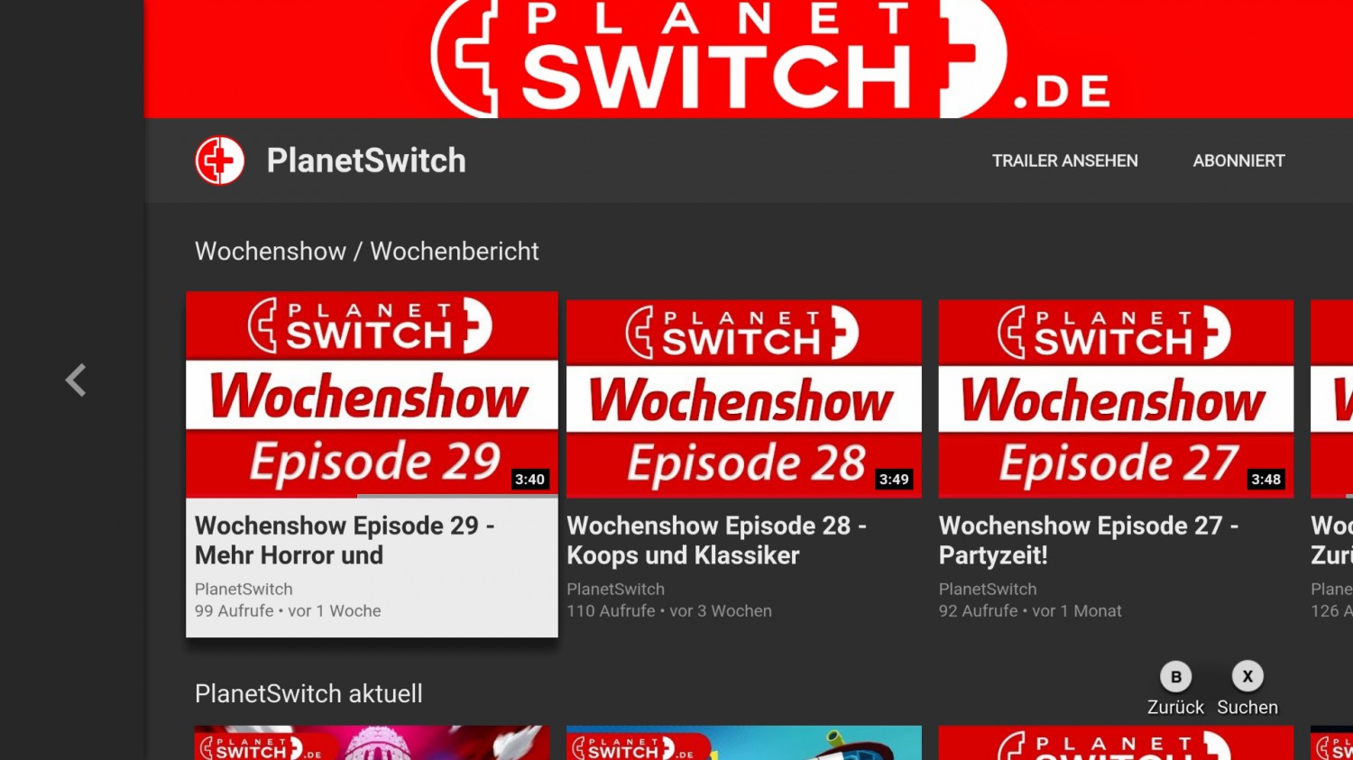Screen dimensions: 1353x760
Task: Select the ABONNIERT subscription button
Action: click(1238, 160)
